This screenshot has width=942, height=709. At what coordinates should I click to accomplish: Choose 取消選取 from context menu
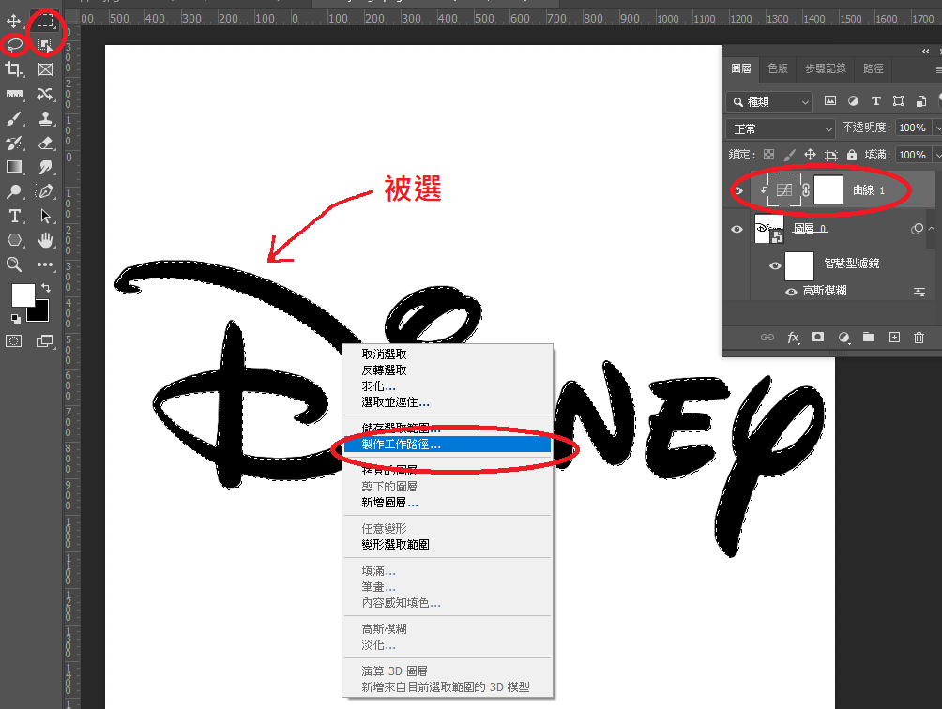pos(447,354)
